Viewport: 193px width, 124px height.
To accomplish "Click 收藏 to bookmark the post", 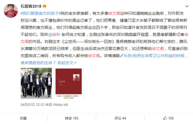I will (23, 118).
